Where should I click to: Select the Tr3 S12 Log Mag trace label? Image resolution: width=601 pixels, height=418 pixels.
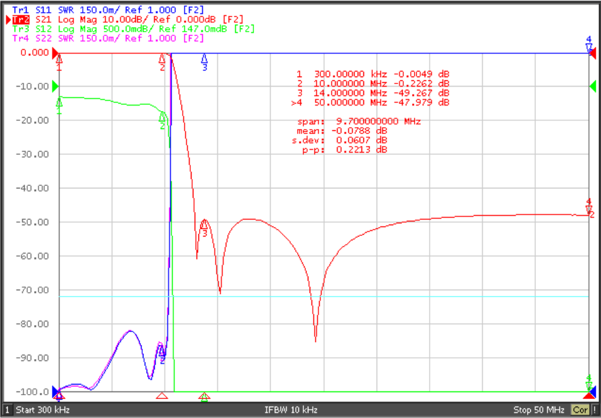pos(133,28)
